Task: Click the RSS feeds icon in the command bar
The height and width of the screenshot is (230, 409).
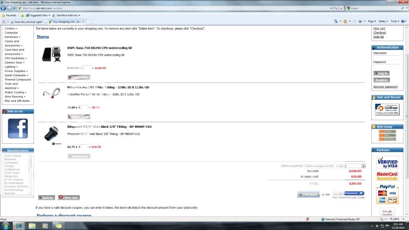Action: (345, 22)
